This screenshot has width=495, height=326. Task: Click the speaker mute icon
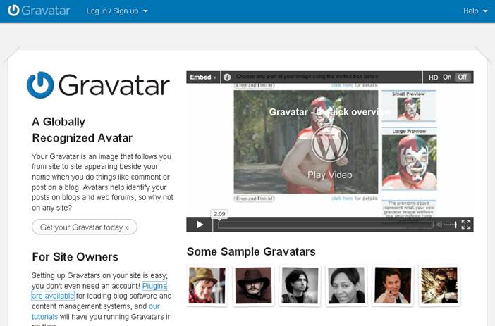pos(439,225)
